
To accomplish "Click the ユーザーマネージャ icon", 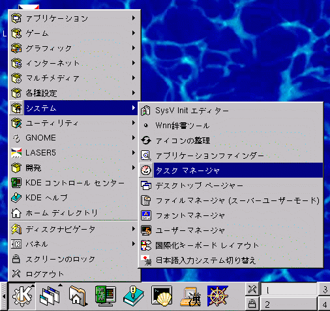I will (146, 230).
